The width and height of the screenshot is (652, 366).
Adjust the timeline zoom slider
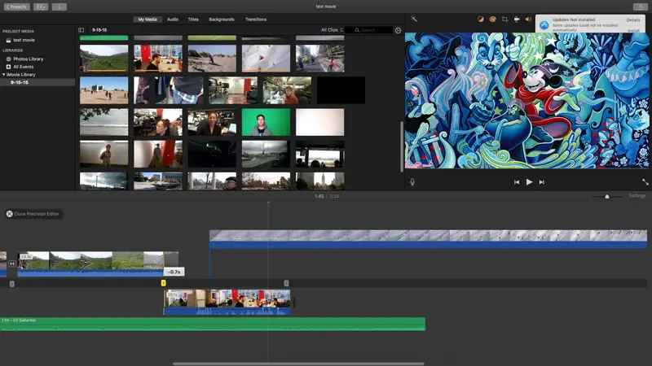click(607, 196)
